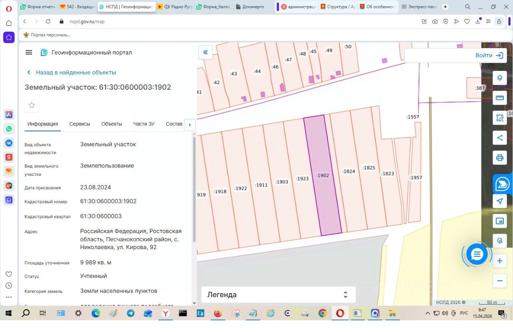
Task: Switch to the Радио Русс browser tab
Action: pyautogui.click(x=175, y=7)
